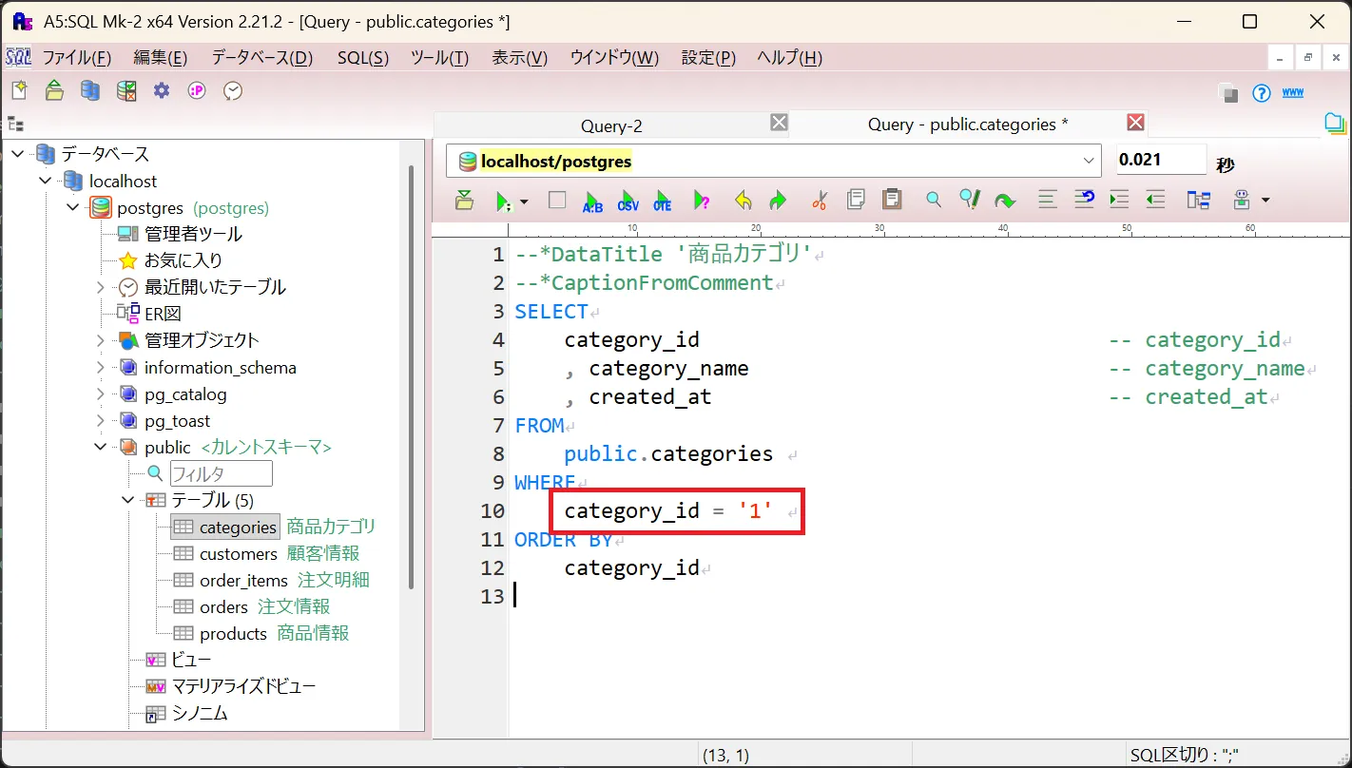Switch to the Query-2 tab
Screen dimensions: 1352x768
611,125
